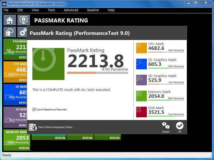Screen dimensions: 214x160
Task: Click the 3D Graphics Mark 31st percentile bar
Action: (166, 84)
